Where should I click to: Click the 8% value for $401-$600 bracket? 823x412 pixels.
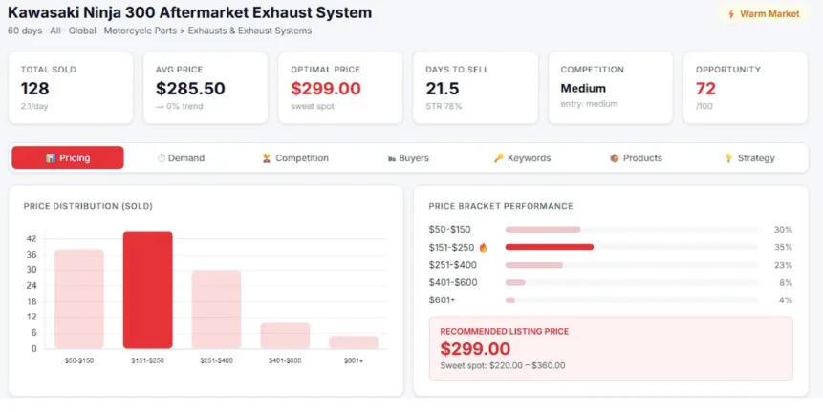[786, 283]
